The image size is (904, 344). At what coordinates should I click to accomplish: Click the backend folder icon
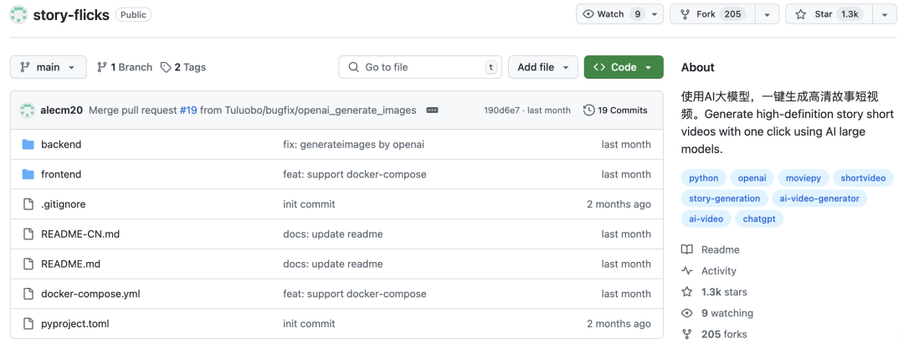click(27, 145)
